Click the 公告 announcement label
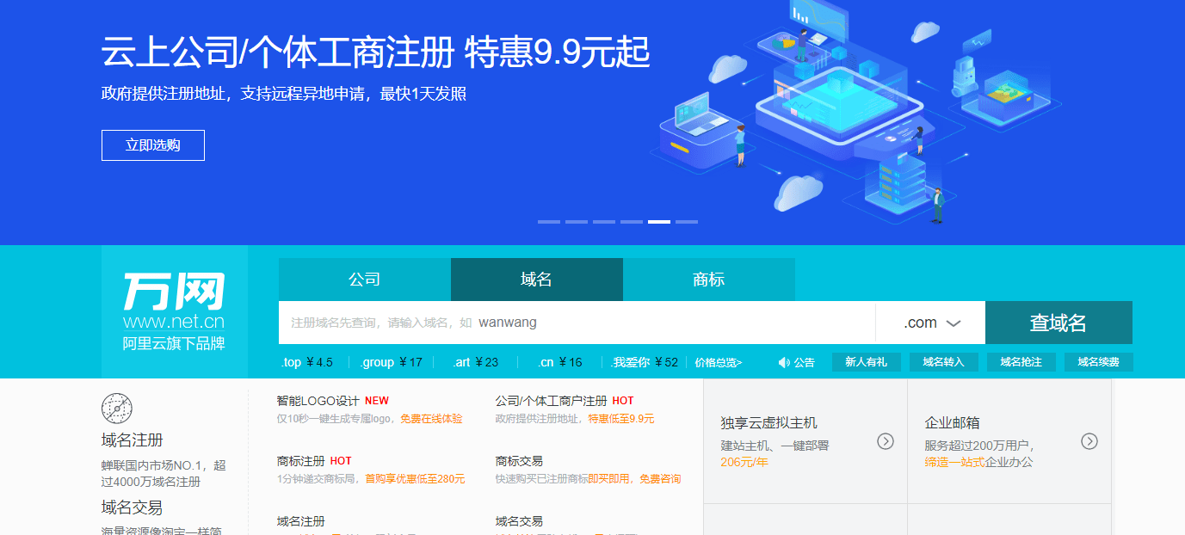 tap(805, 363)
